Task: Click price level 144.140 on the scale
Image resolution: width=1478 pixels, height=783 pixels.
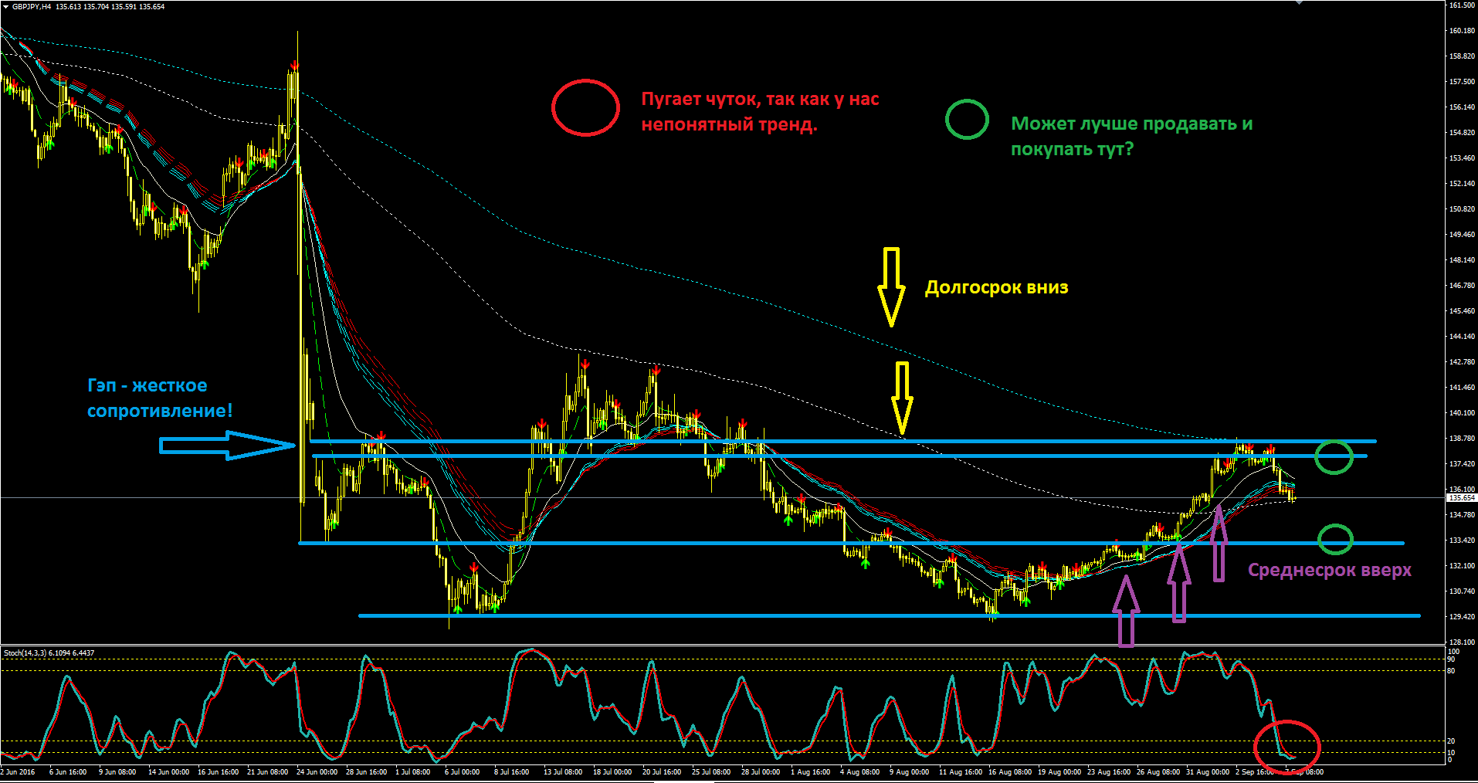Action: pyautogui.click(x=1462, y=337)
